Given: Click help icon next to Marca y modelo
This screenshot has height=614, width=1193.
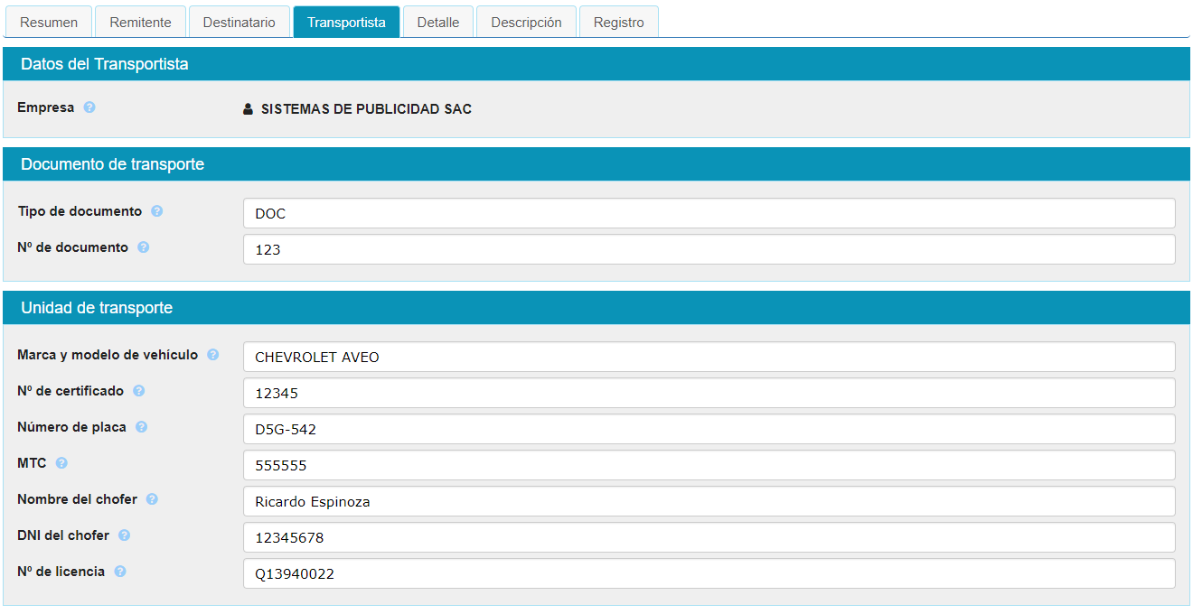Looking at the screenshot, I should (x=213, y=355).
